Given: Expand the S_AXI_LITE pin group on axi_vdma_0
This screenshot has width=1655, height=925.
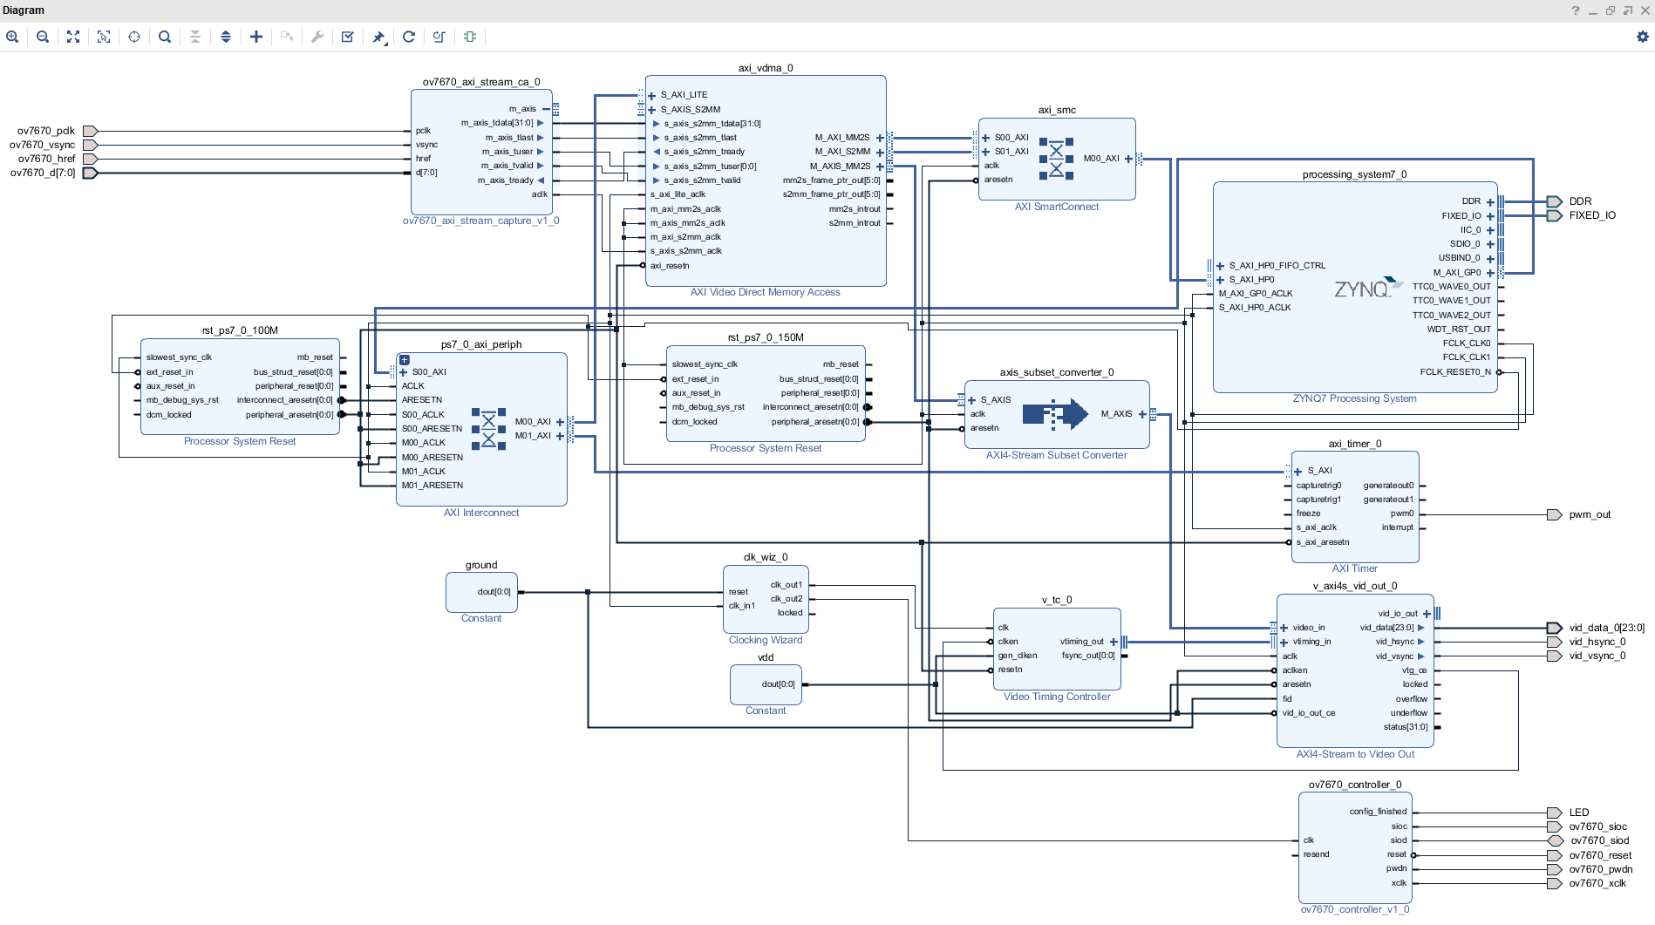Looking at the screenshot, I should click(650, 94).
